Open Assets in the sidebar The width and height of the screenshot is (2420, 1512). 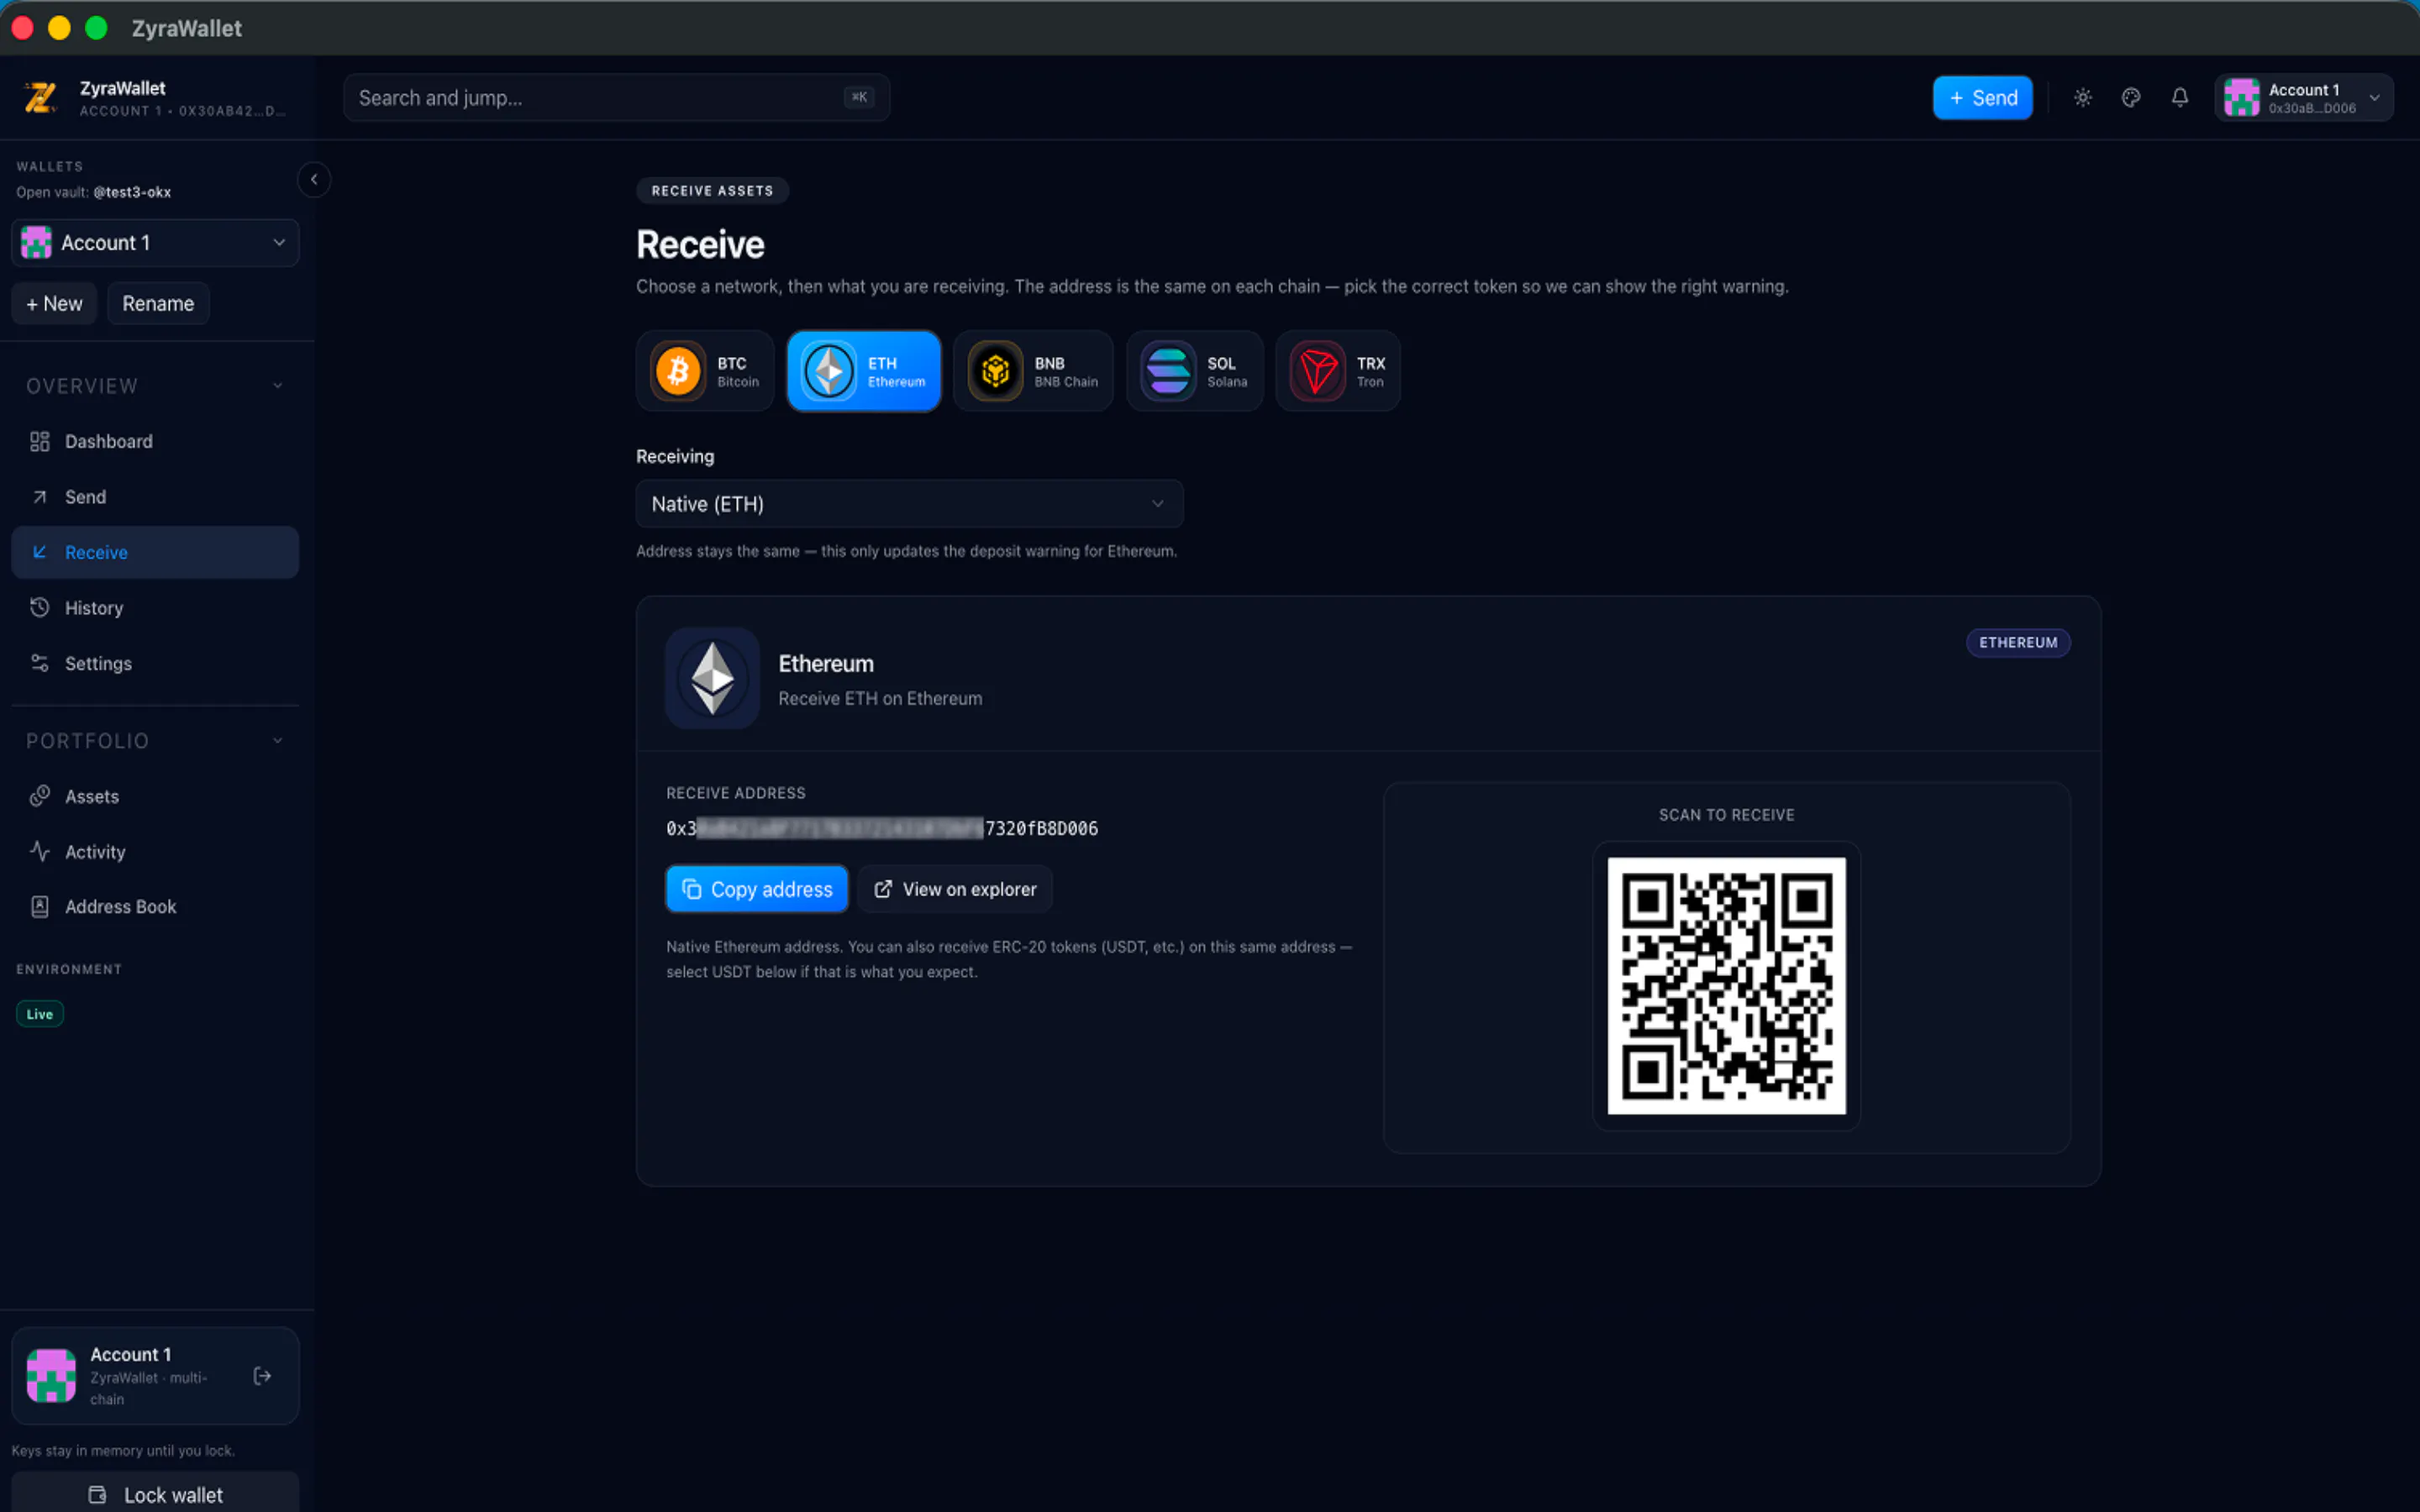point(155,796)
